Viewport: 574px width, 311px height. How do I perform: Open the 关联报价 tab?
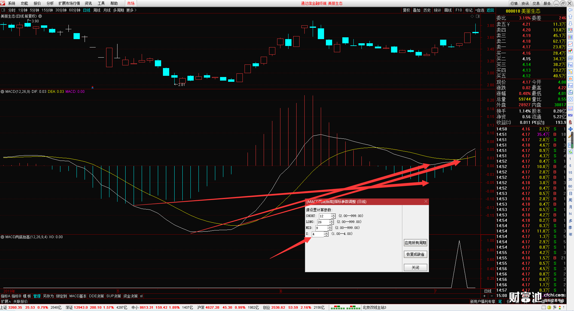tap(20, 301)
